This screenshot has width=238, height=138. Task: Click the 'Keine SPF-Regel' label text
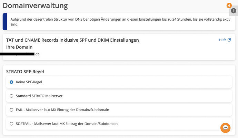click(29, 82)
